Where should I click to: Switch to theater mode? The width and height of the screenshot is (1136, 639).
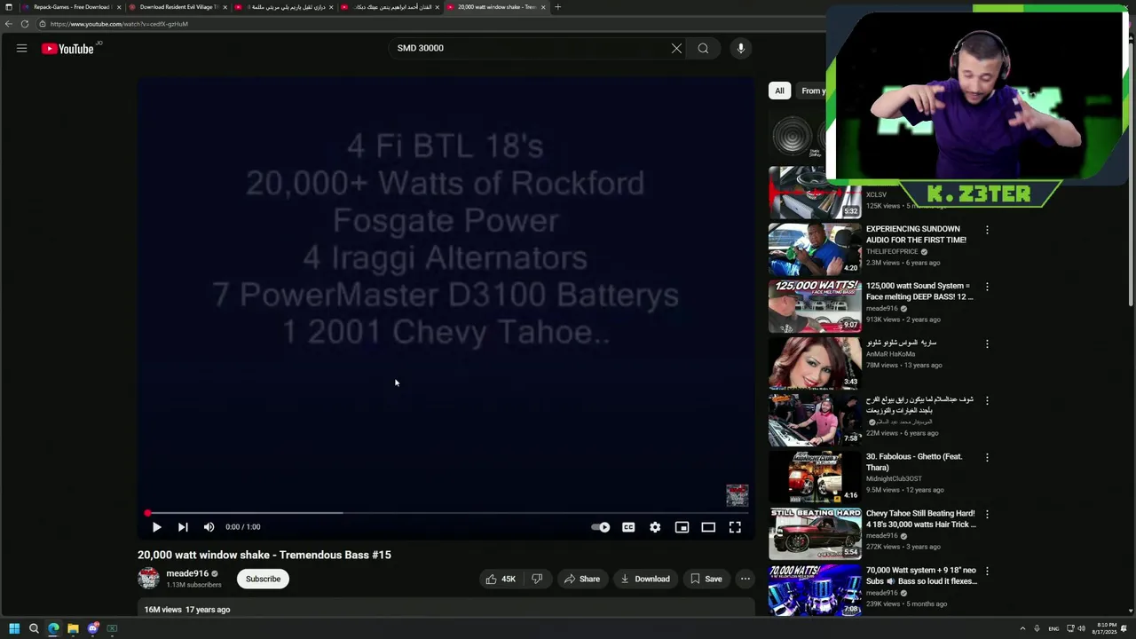click(x=708, y=527)
